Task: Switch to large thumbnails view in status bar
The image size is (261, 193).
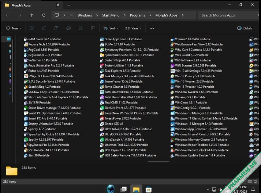Action: click(x=256, y=182)
